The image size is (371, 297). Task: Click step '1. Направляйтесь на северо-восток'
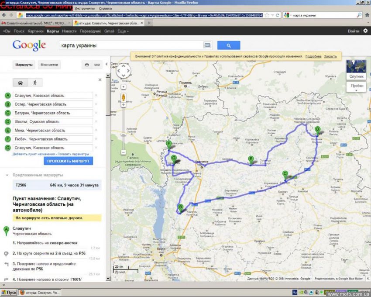click(x=45, y=243)
